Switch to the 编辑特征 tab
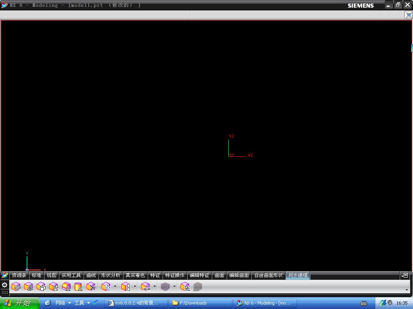 [x=199, y=275]
